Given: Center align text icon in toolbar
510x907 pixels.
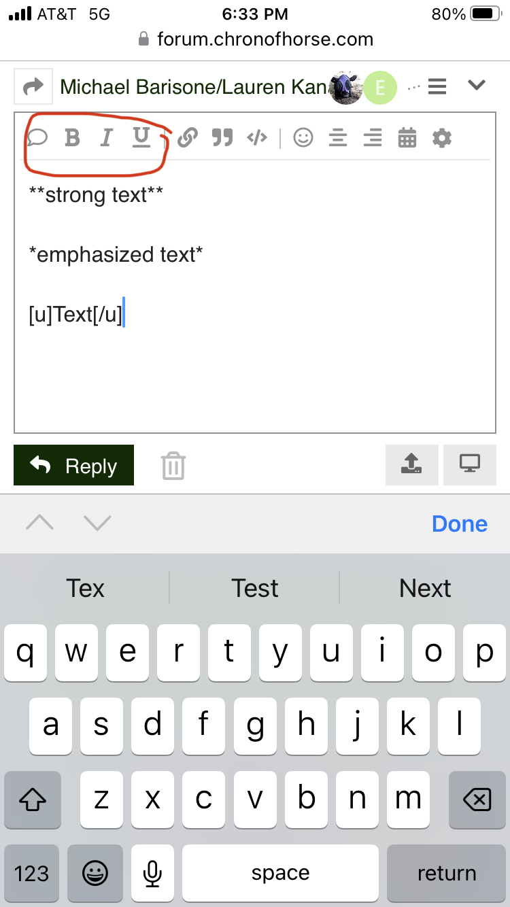Looking at the screenshot, I should point(338,138).
